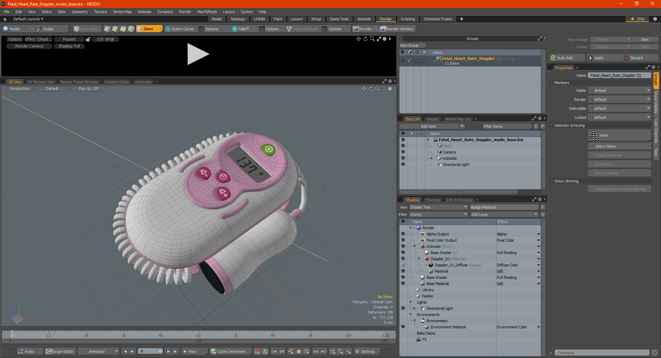Toggle visibility of Environment Material layer
This screenshot has width=661, height=358.
click(x=403, y=327)
